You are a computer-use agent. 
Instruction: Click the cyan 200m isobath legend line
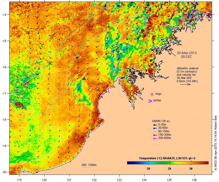(x=87, y=167)
